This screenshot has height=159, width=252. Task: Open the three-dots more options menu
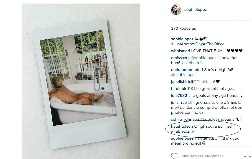click(x=247, y=156)
